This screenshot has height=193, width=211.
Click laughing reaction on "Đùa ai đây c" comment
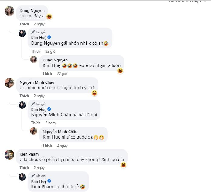(49, 16)
